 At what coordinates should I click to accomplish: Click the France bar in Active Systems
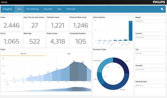(x=100, y=40)
